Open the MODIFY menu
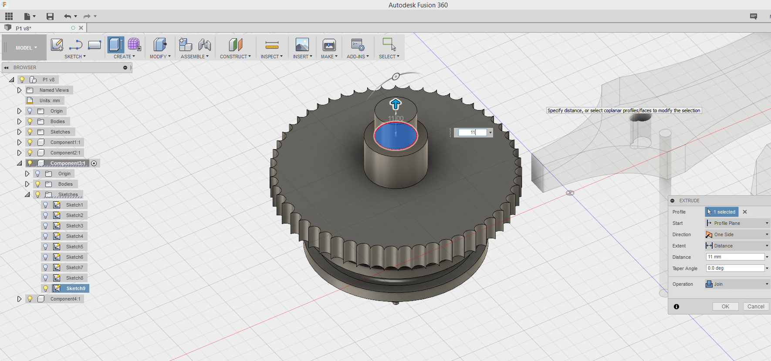Screen dimensions: 771x361 pos(160,57)
